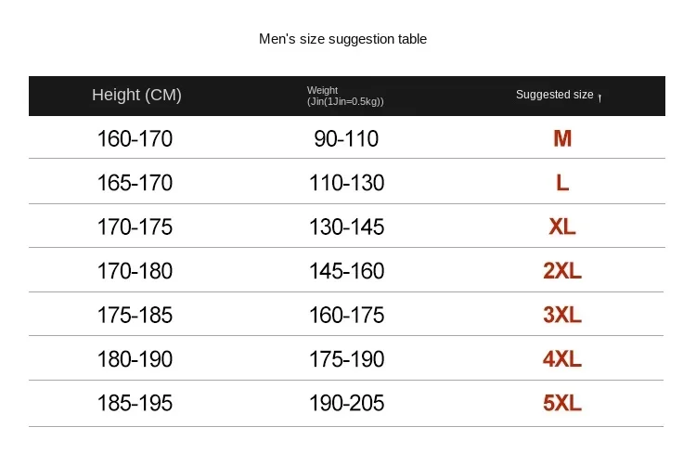The image size is (696, 466).
Task: Click the Men's size suggestion table title
Action: click(x=342, y=39)
